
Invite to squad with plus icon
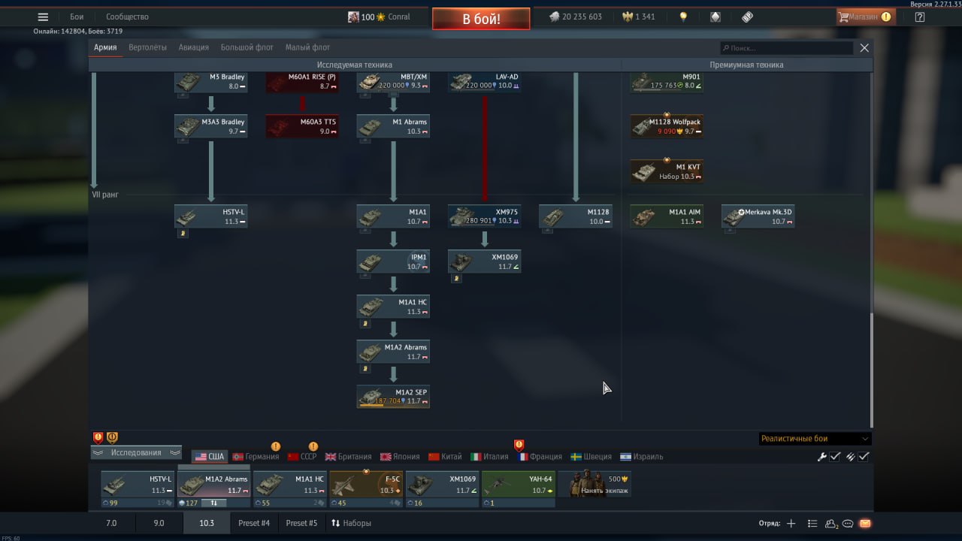pos(791,524)
